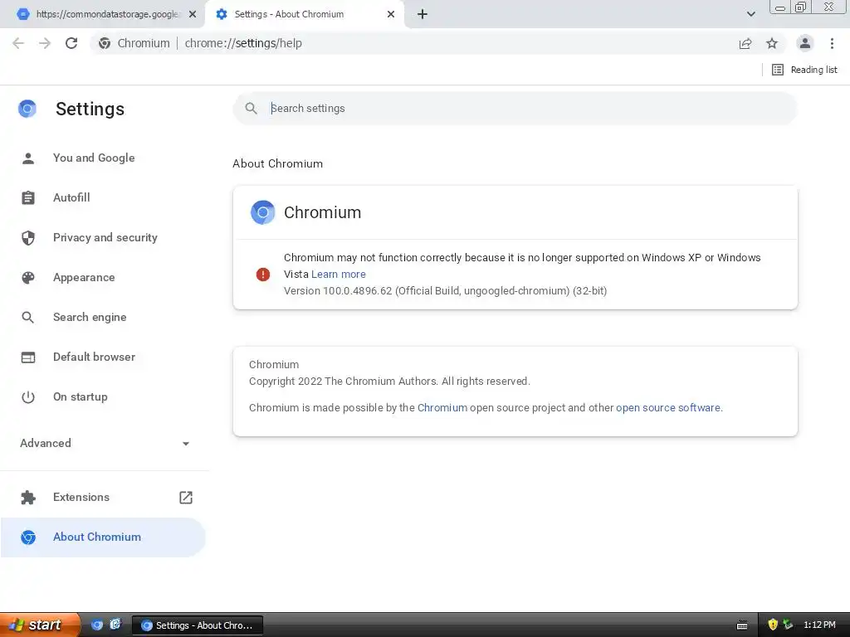Expand the tab search dropdown arrow
This screenshot has height=637, width=850.
pos(750,14)
